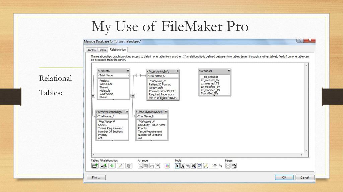The width and height of the screenshot is (343, 192).
Task: Switch to the Fields tab
Action: (102, 50)
